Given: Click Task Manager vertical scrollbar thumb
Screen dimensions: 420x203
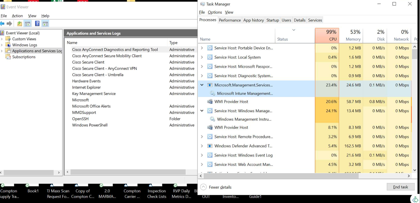Looking at the screenshot, I should click(415, 54).
